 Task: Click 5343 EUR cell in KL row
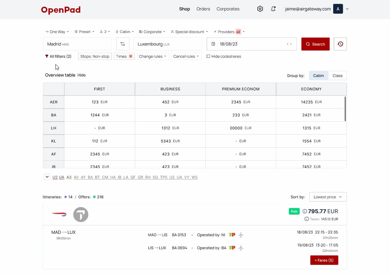point(170,141)
